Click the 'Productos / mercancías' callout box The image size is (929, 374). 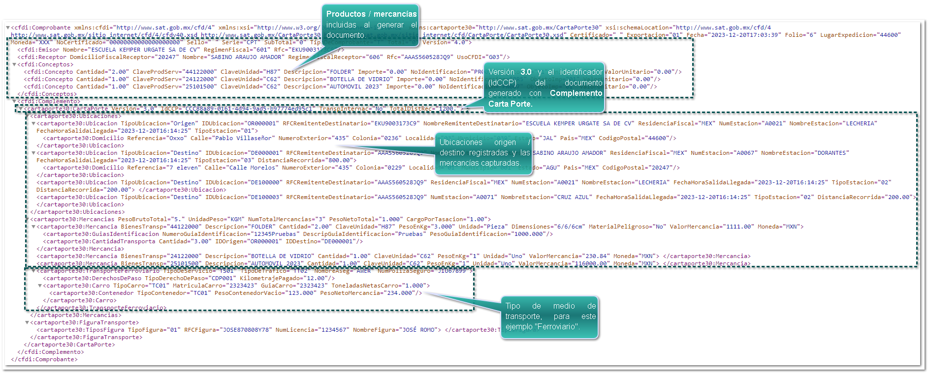371,25
